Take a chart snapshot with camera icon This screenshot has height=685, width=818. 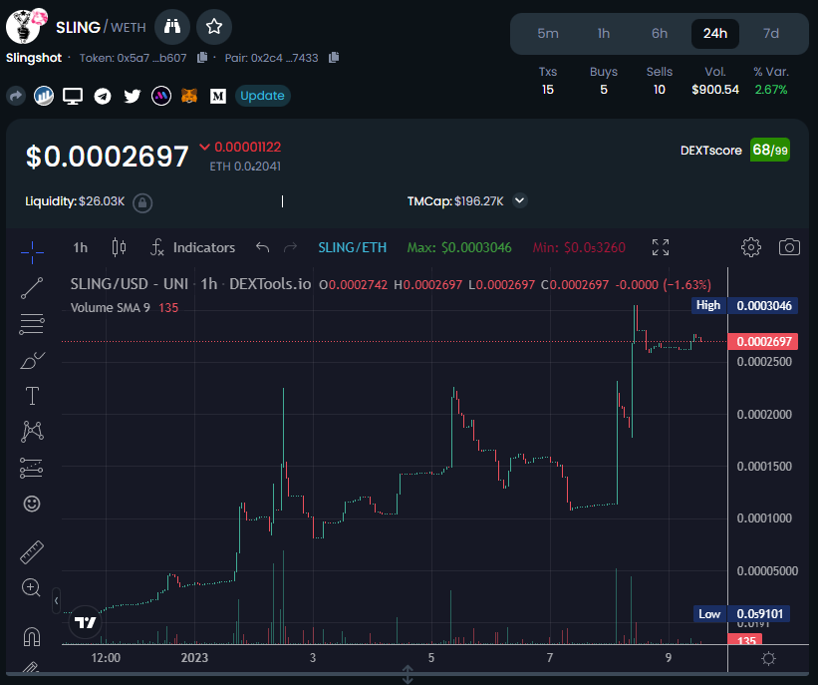(789, 247)
